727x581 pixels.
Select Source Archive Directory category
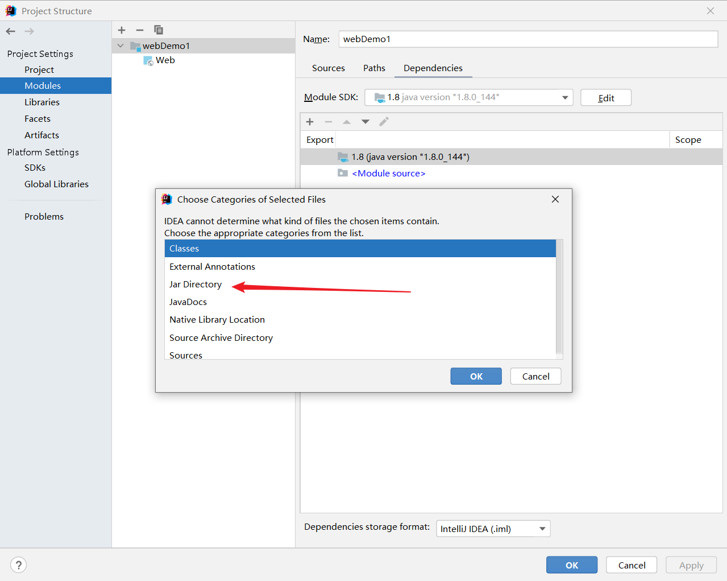(x=360, y=338)
